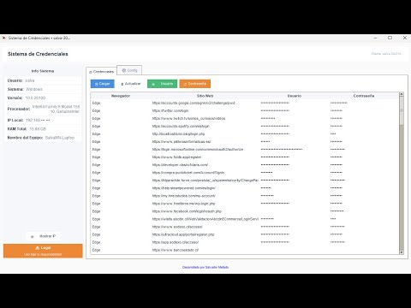Screen dimensions: 411x308
Task: Open the Desarrollado por Salvador Mellado link
Action: point(205,267)
